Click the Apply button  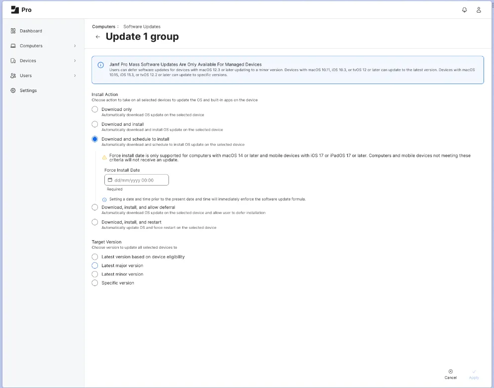pyautogui.click(x=474, y=374)
